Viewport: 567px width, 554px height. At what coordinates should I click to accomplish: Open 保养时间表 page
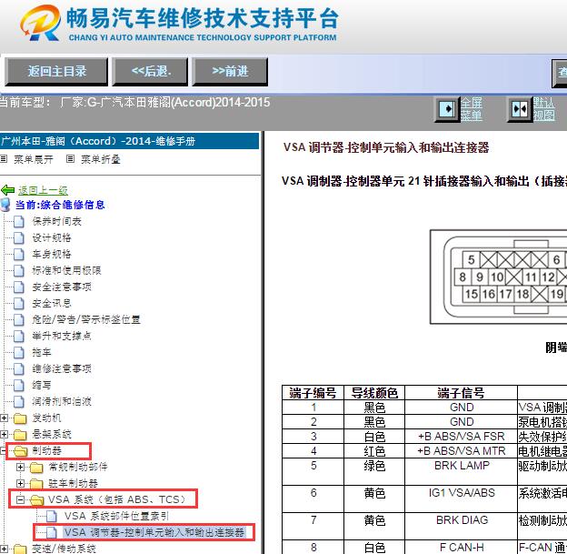[x=56, y=221]
